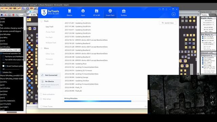This screenshot has width=217, height=122.
Task: Toggle the Close iTunes checkbox
Action: pos(41,106)
